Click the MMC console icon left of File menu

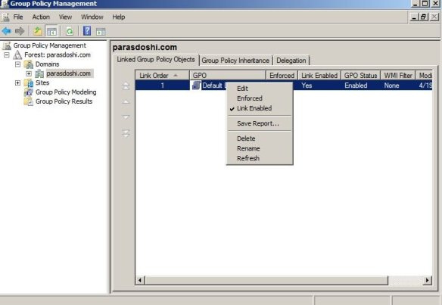5,17
